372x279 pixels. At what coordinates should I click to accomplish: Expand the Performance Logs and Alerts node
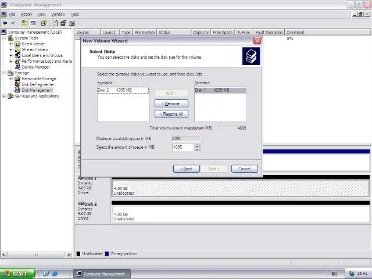click(x=10, y=61)
